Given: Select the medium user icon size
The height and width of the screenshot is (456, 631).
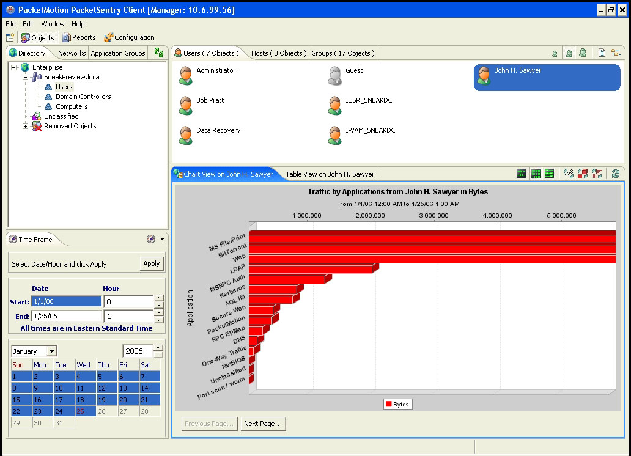Looking at the screenshot, I should 569,53.
